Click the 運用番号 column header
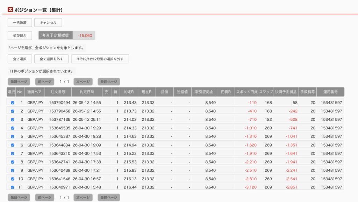The width and height of the screenshot is (358, 202). tap(330, 92)
